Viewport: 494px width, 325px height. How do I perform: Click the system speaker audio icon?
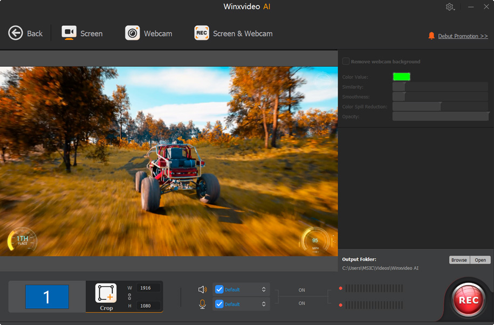click(203, 289)
